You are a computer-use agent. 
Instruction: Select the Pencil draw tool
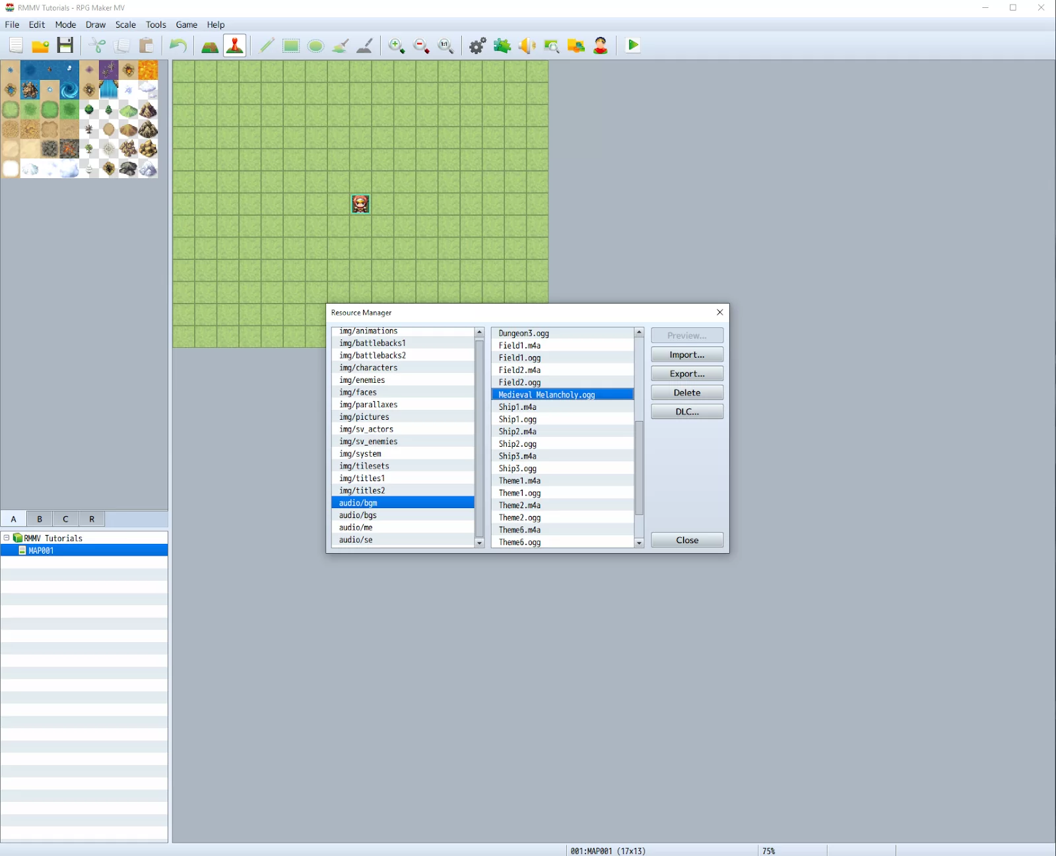(267, 46)
